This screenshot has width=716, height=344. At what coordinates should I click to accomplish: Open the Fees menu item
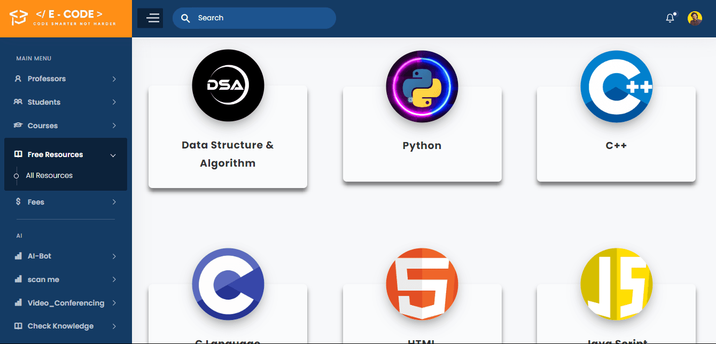click(x=66, y=202)
